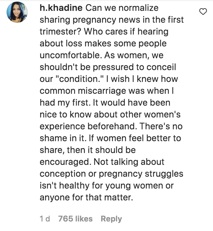213x231 pixels.
Task: Click the word 'trimester?' in the comment
Action: [61, 31]
